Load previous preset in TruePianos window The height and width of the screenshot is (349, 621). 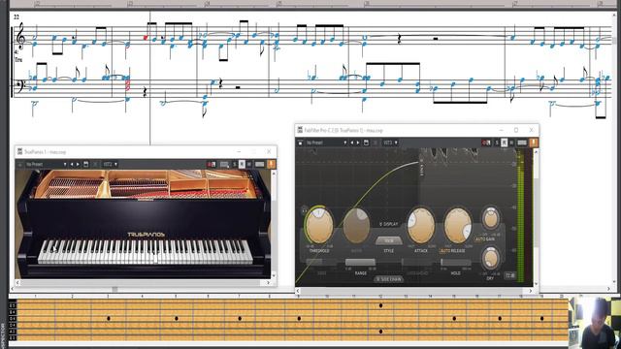pyautogui.click(x=72, y=164)
